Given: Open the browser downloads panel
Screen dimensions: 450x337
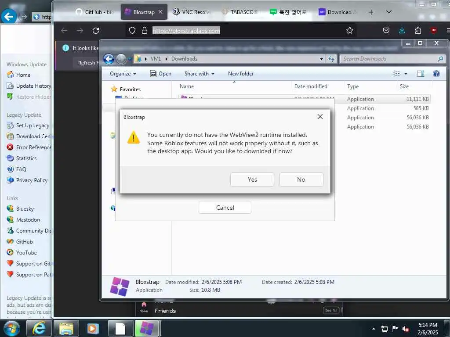Looking at the screenshot, I should click(402, 30).
